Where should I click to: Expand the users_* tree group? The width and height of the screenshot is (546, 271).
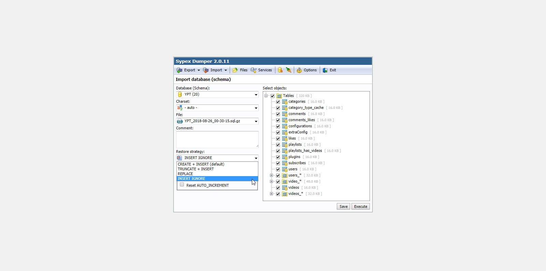[x=271, y=175]
